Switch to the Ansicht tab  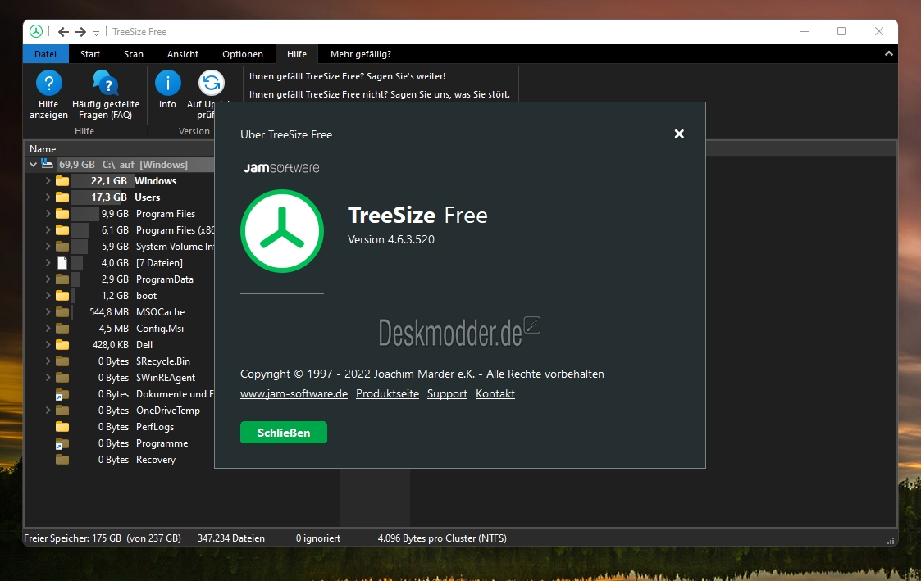coord(183,54)
